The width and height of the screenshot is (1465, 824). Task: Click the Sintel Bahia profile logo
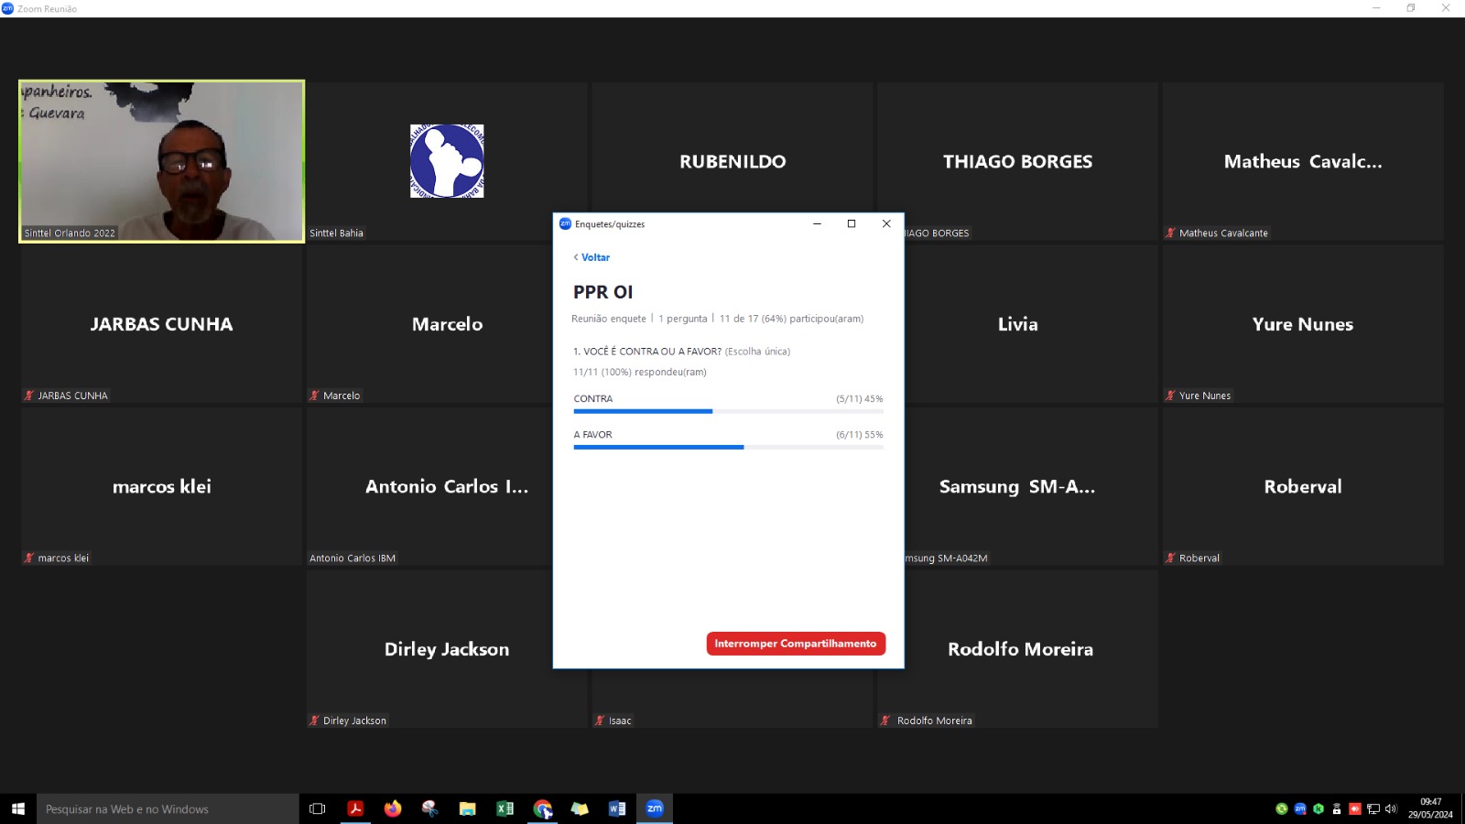click(x=447, y=161)
